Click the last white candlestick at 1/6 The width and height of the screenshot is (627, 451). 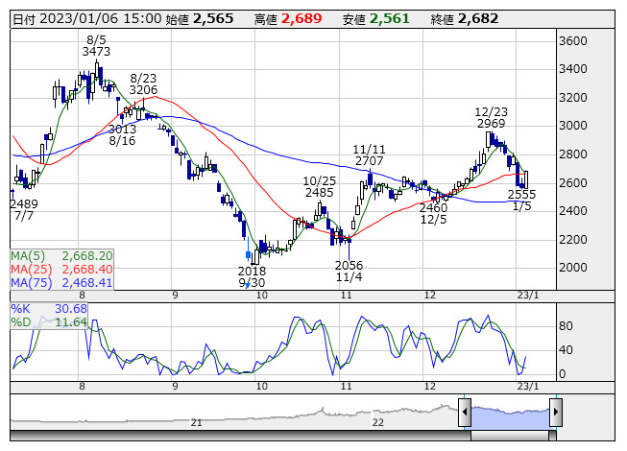(x=525, y=179)
